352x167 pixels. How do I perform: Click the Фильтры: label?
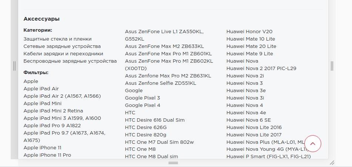[36, 73]
